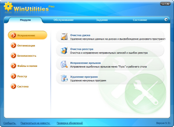Open the round dropdown arrow menu
Viewport: 174px width, 127px height.
coord(166,20)
